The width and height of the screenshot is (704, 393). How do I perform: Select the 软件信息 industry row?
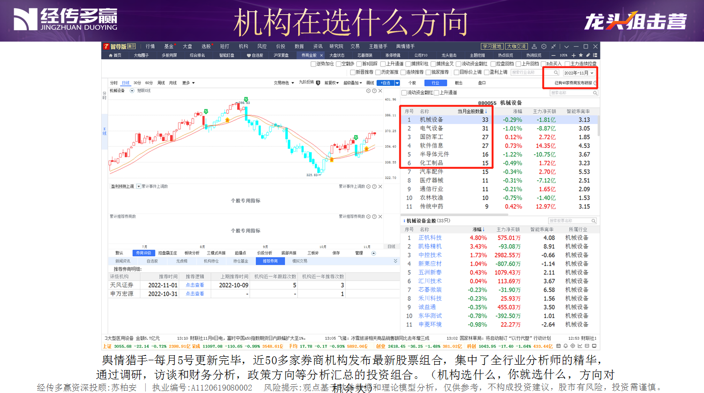click(498, 145)
